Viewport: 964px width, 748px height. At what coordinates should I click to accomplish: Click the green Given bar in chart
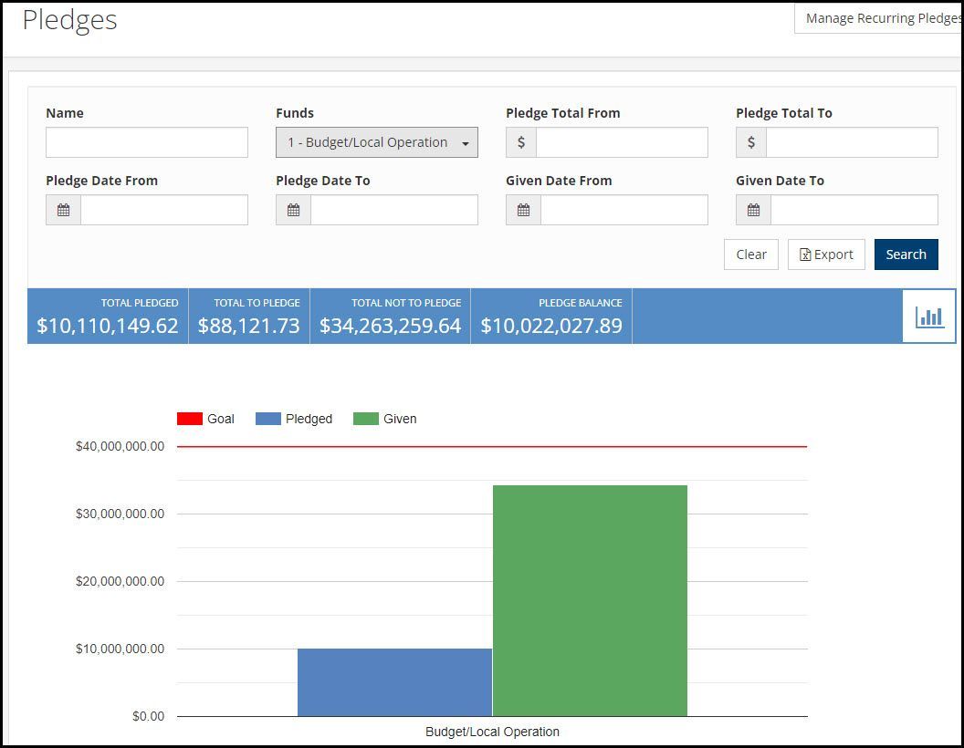(591, 600)
